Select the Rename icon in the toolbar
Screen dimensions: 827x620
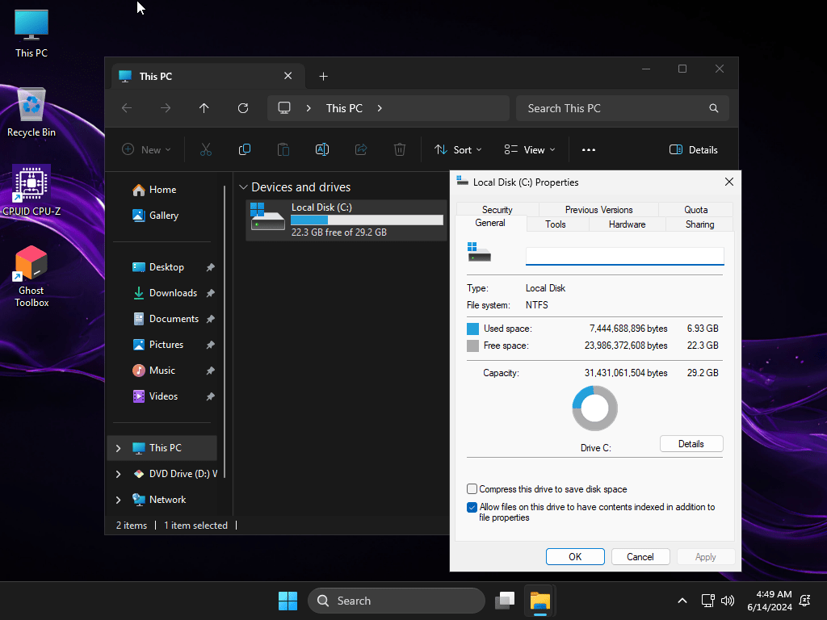[322, 149]
